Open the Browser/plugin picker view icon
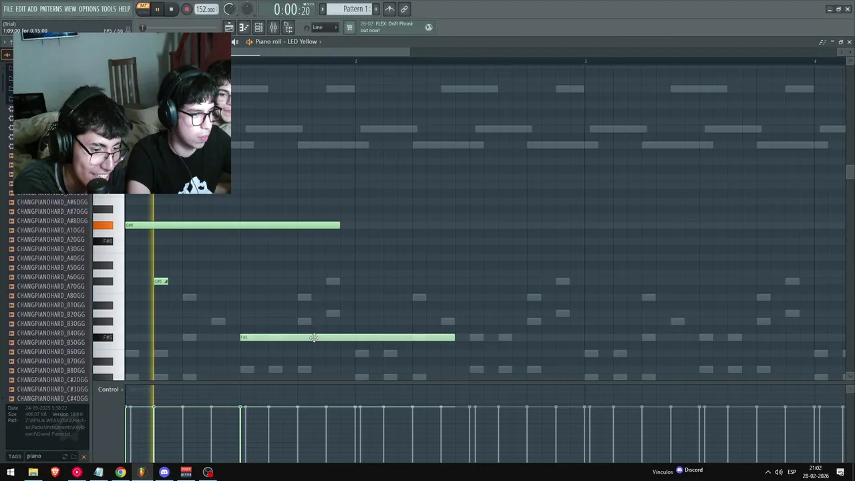855x481 pixels. point(289,27)
